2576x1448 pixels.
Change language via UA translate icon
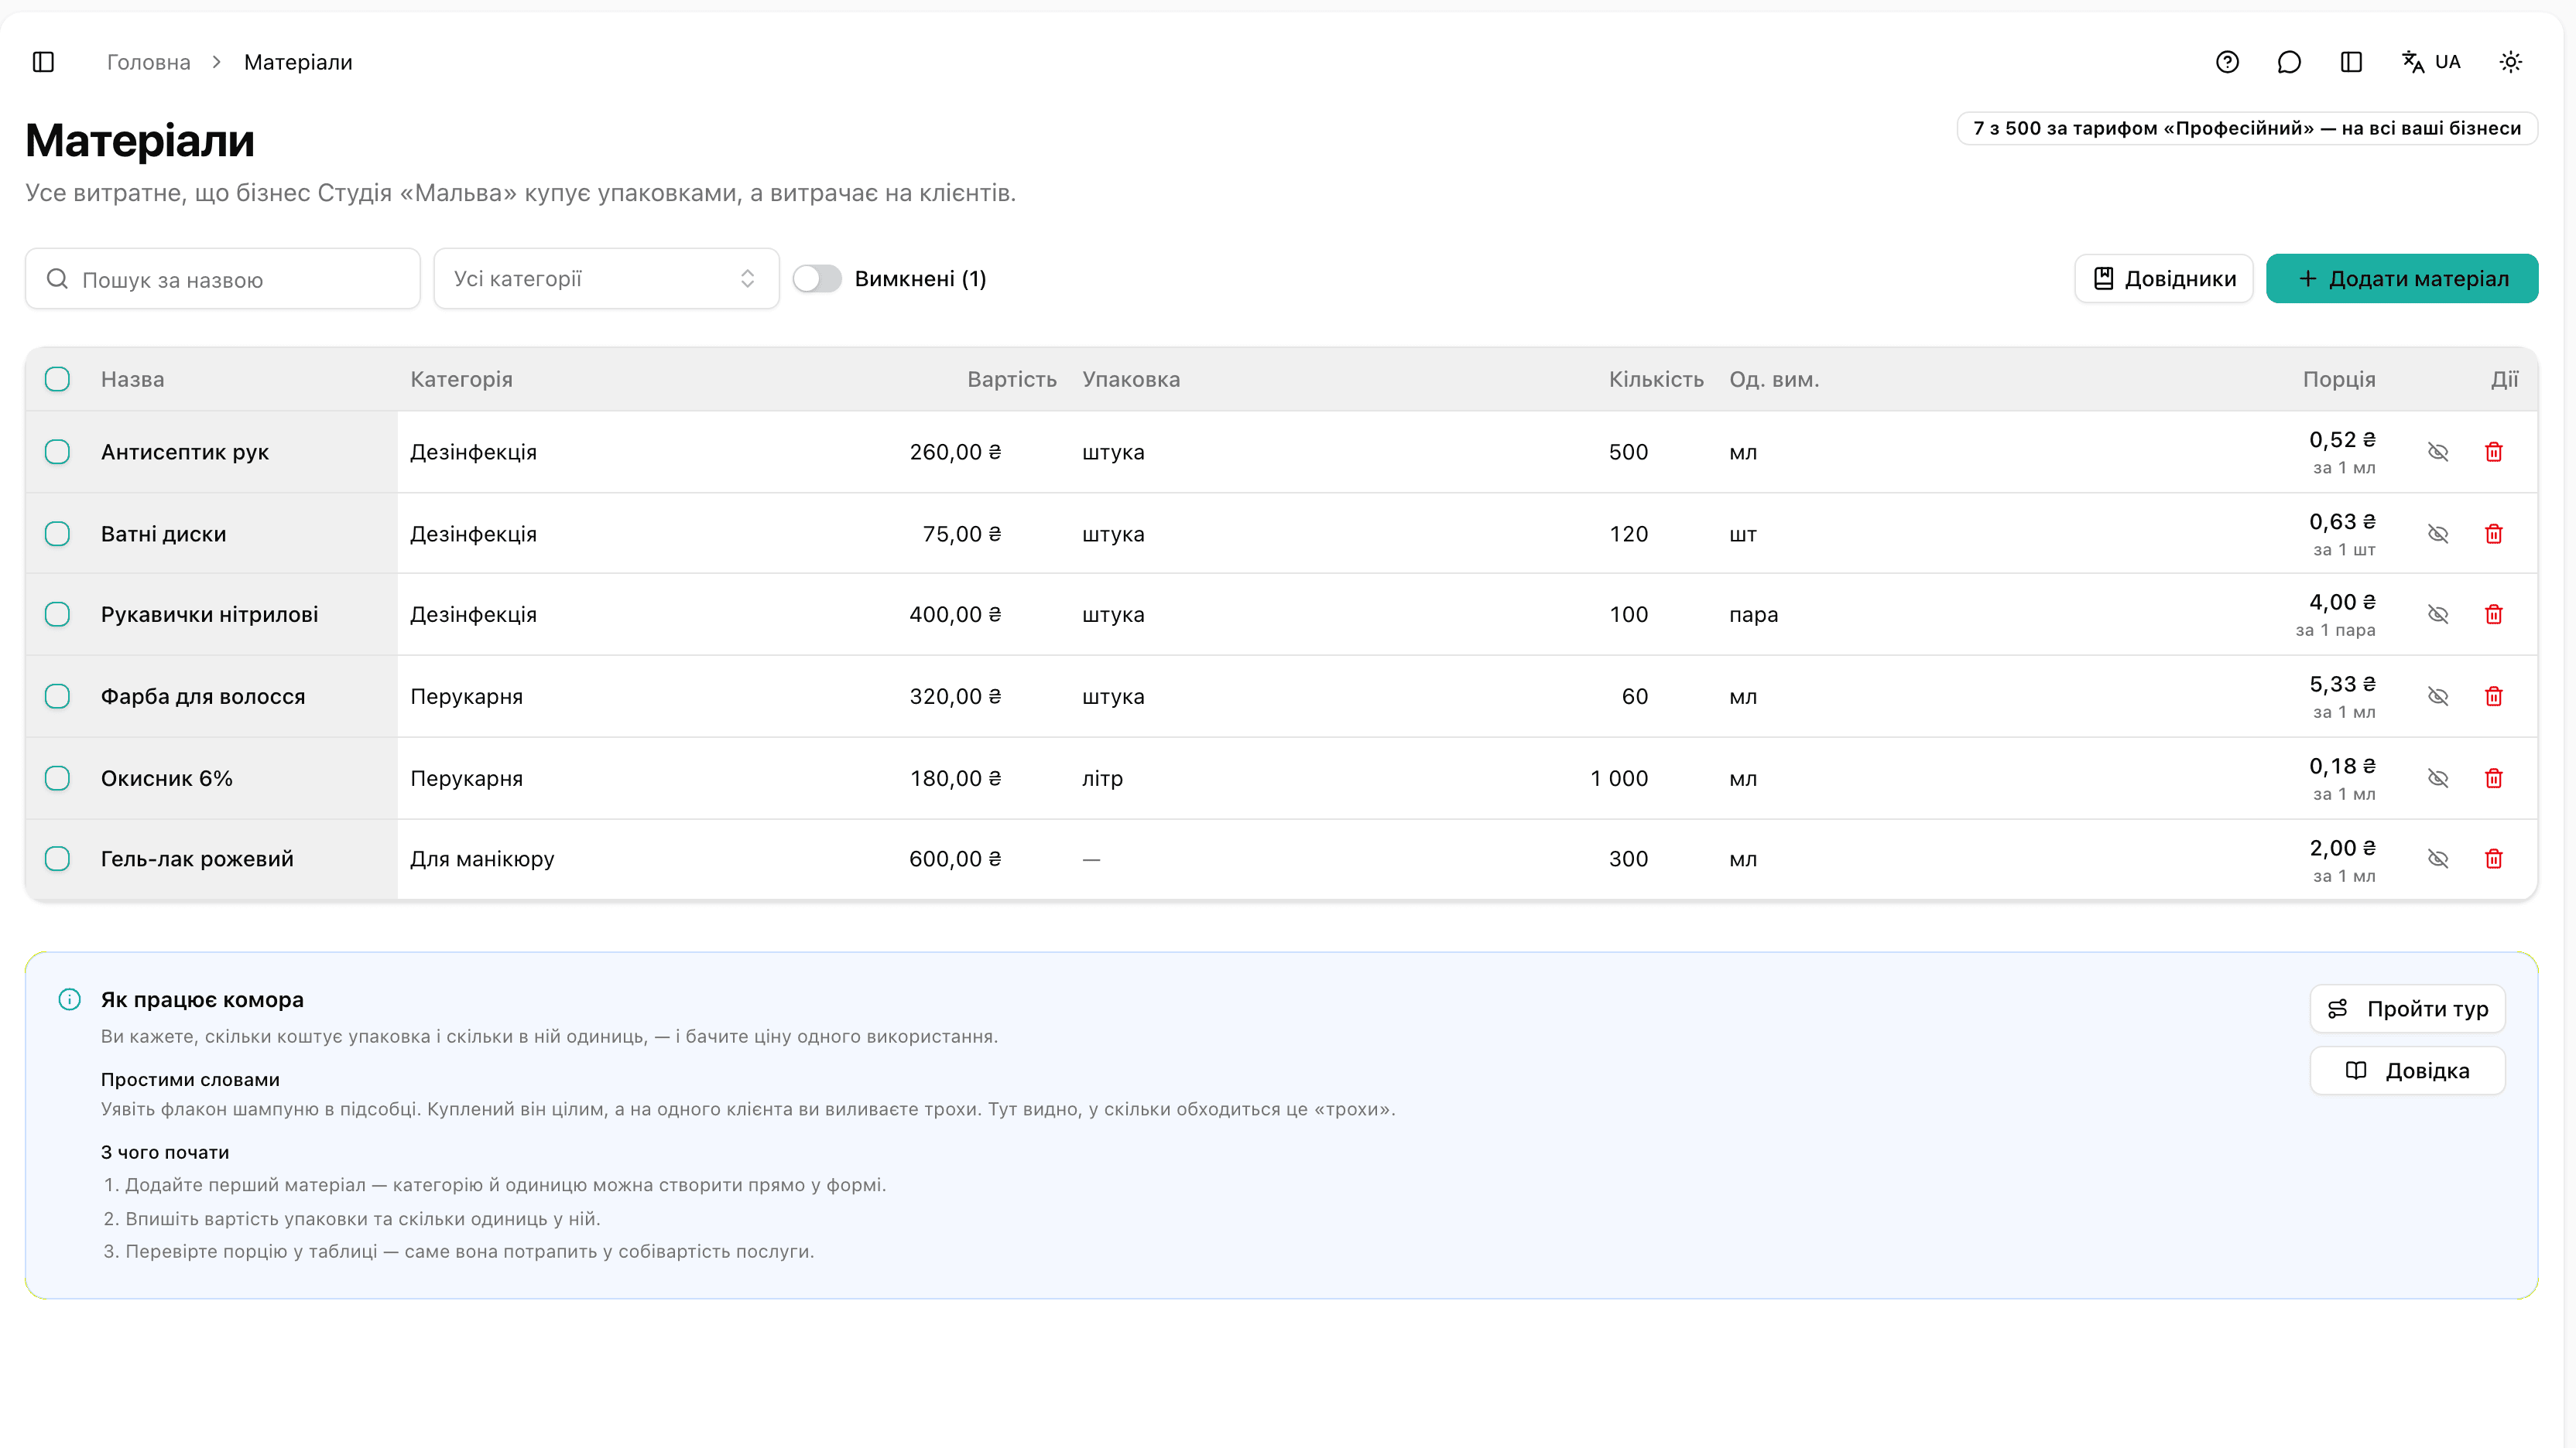click(2431, 62)
